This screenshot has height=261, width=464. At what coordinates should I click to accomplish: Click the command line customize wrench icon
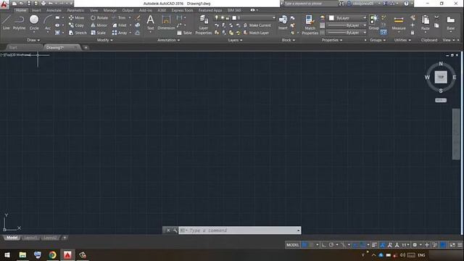[175, 231]
